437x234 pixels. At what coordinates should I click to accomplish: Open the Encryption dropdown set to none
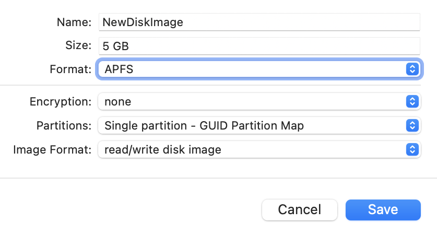(251, 101)
